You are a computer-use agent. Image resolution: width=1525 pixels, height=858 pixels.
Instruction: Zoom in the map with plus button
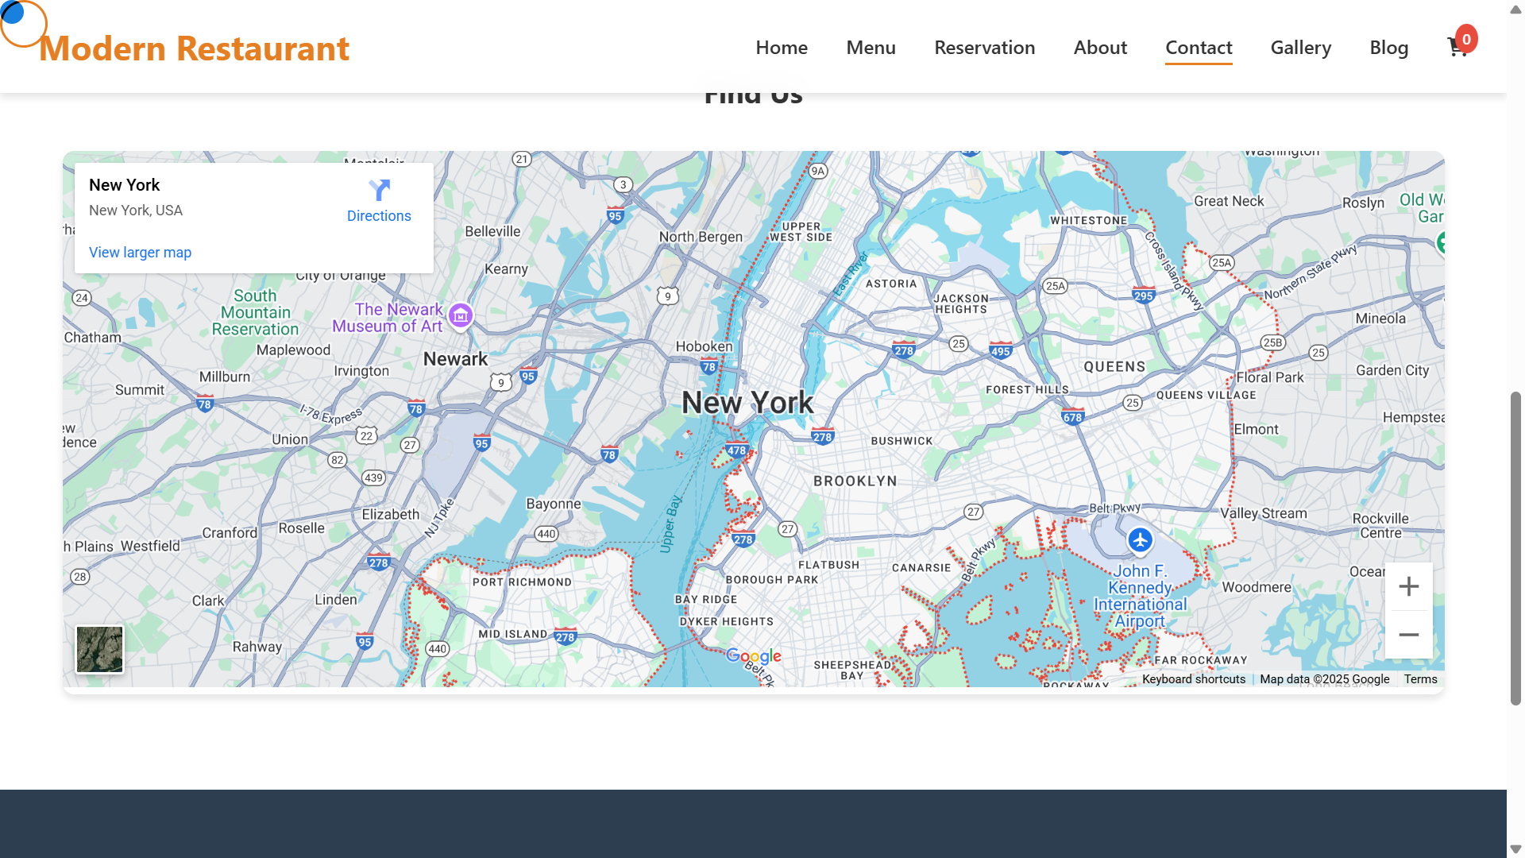[1408, 587]
